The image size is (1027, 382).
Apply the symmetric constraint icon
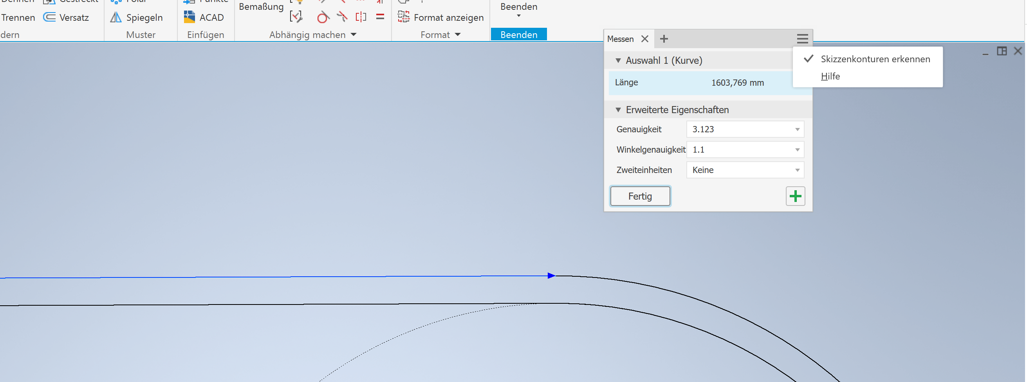361,17
